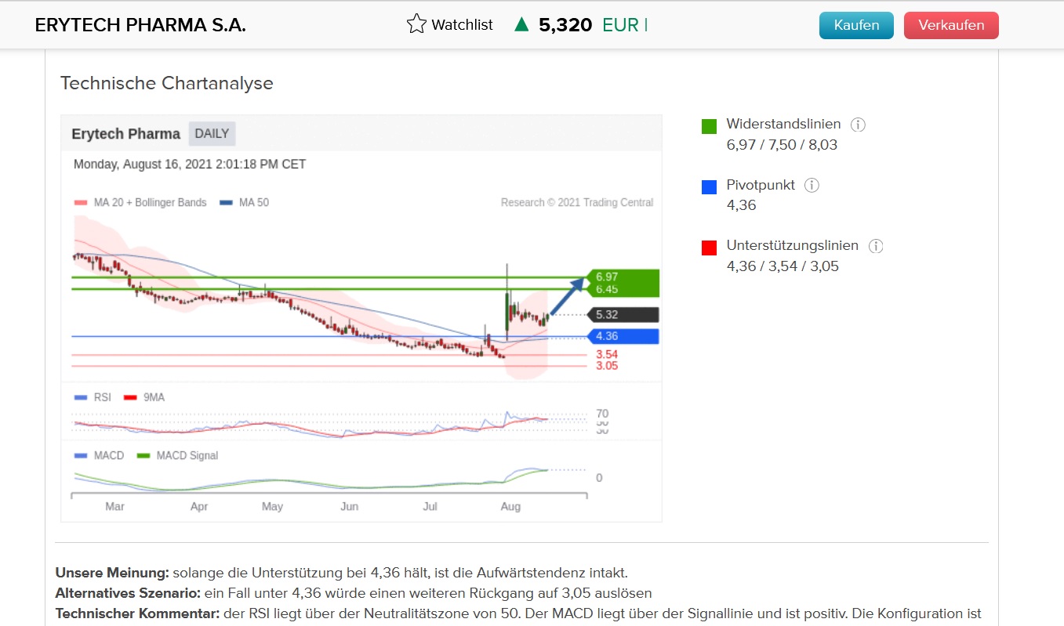
Task: Click the DAILY timeframe label
Action: point(212,133)
